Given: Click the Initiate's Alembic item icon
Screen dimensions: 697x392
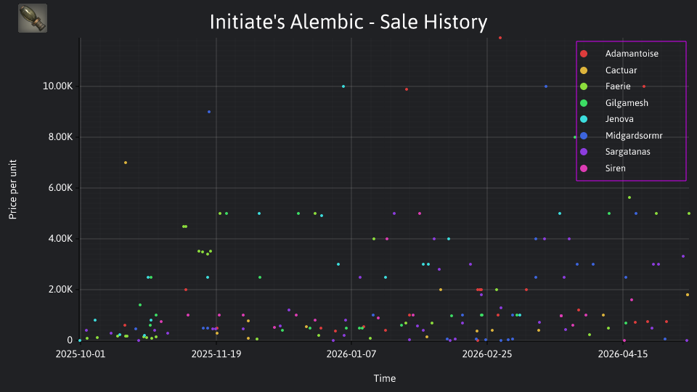Looking at the screenshot, I should point(33,18).
